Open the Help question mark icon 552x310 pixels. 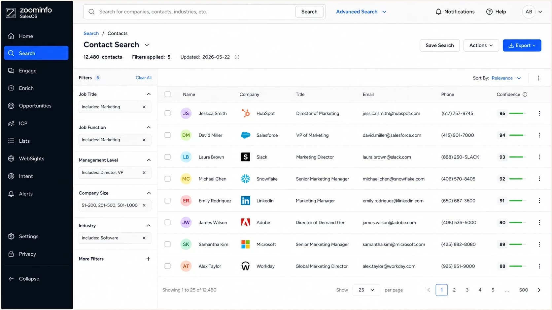(489, 12)
